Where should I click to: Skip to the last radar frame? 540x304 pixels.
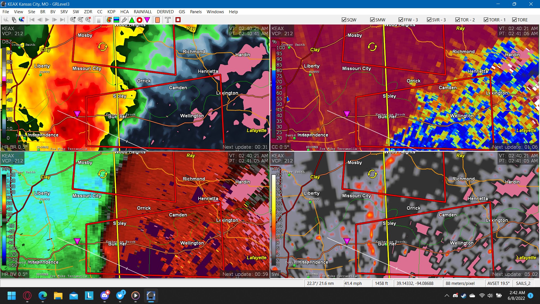pyautogui.click(x=62, y=20)
